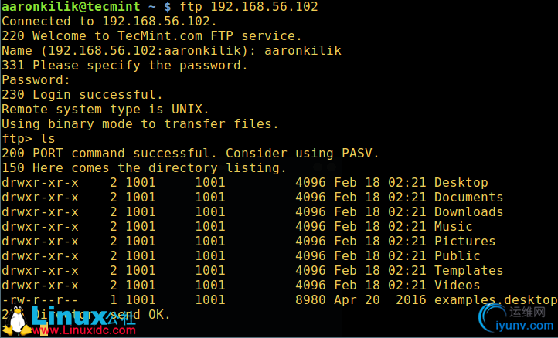Viewport: 558px width, 338px height.
Task: Open the www.Linuxidc.com link
Action: click(84, 330)
